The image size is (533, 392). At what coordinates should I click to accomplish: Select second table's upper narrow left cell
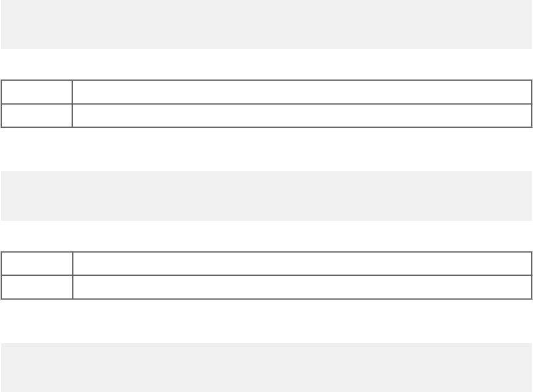(37, 264)
